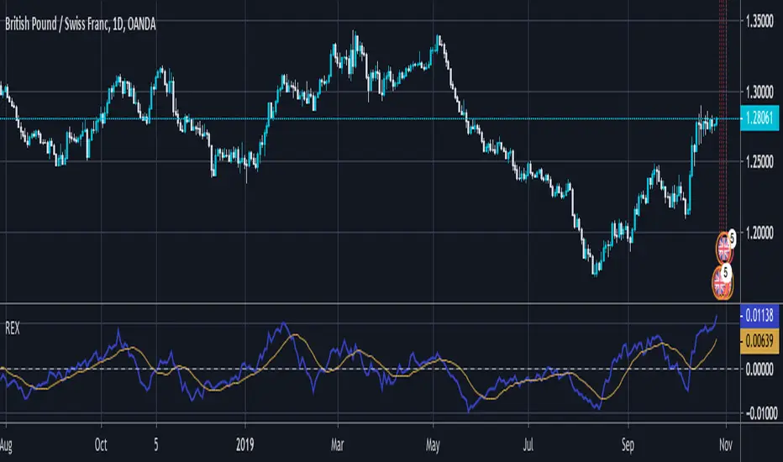Click the current price label 1.28061
783x462 pixels.
[759, 118]
